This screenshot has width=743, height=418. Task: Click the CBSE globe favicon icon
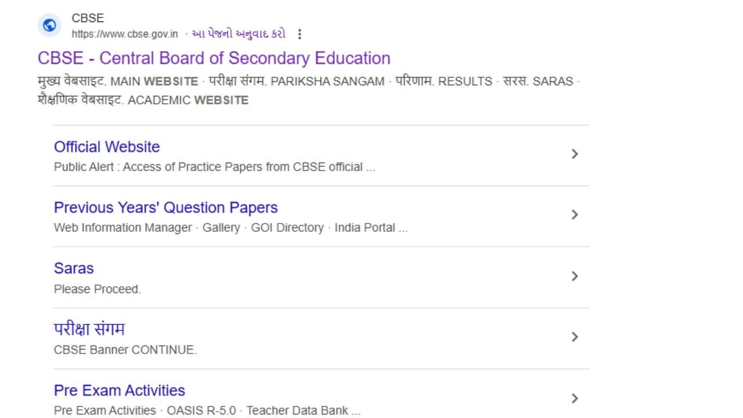[x=49, y=25]
